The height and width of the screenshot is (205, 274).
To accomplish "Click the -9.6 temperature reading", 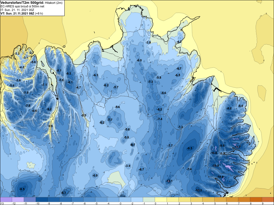I will [222, 146].
